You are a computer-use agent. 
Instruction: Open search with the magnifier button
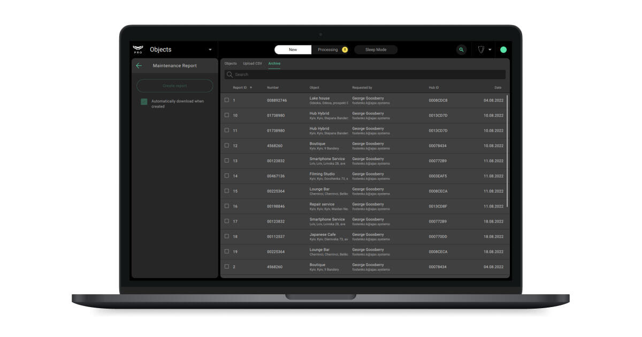pyautogui.click(x=461, y=50)
